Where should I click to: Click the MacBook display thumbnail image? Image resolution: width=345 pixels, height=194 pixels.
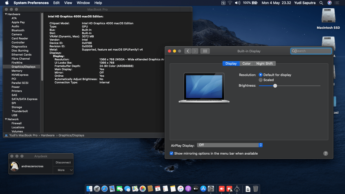click(x=204, y=88)
